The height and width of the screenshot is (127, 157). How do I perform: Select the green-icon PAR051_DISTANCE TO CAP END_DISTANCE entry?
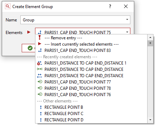(91, 69)
